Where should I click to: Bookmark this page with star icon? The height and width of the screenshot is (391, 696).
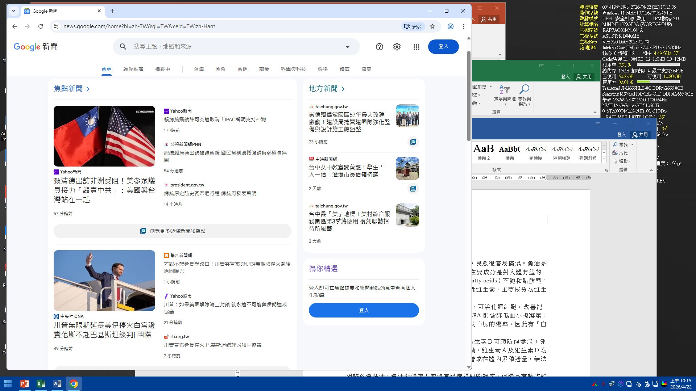tap(432, 26)
